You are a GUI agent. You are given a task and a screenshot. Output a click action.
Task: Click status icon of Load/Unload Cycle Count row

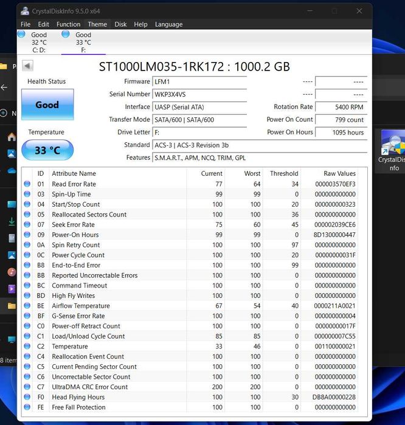pos(27,336)
